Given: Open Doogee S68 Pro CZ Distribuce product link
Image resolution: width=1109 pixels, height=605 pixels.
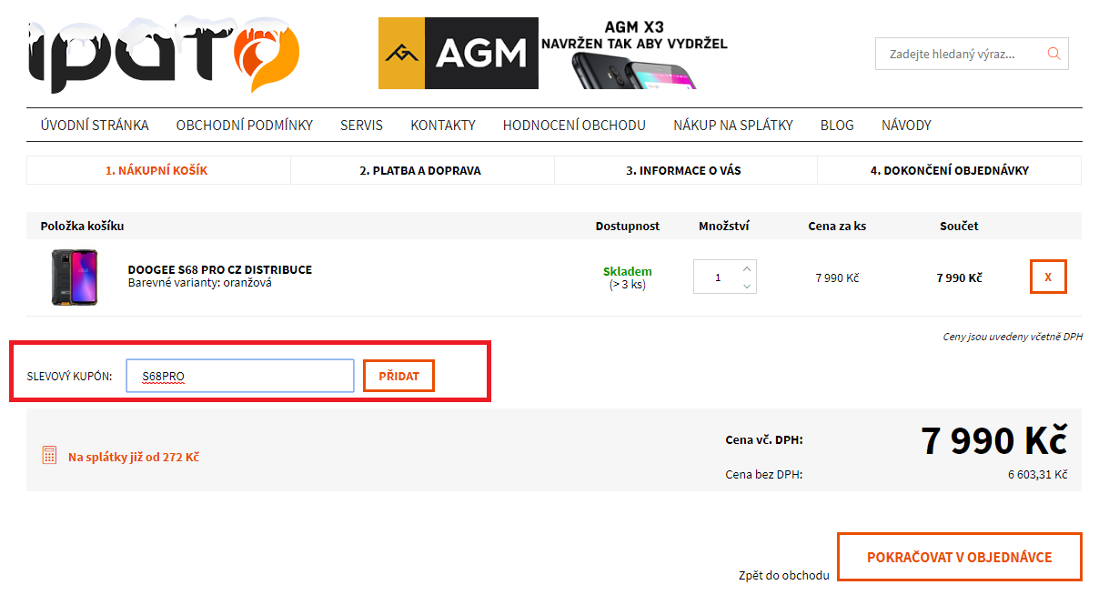Looking at the screenshot, I should point(220,270).
